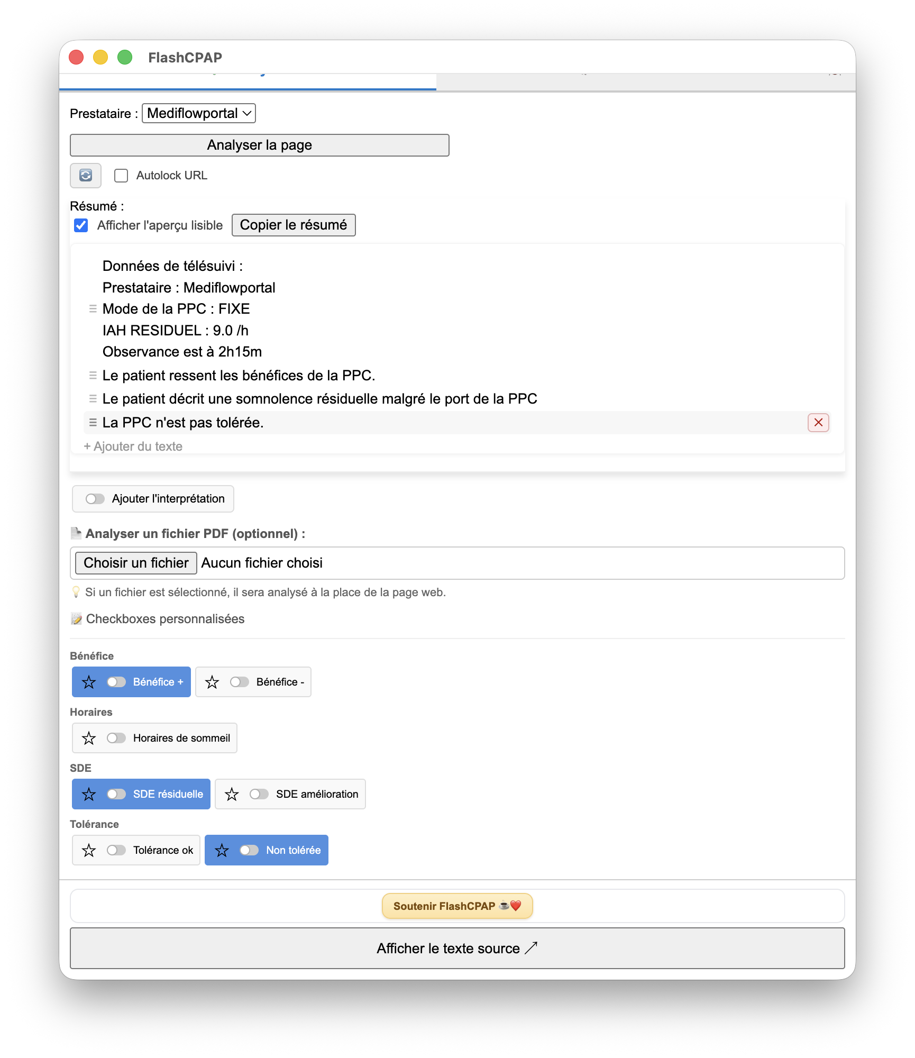This screenshot has height=1058, width=915.
Task: Click '+ Ajouter du texte' to add a line
Action: pyautogui.click(x=133, y=446)
